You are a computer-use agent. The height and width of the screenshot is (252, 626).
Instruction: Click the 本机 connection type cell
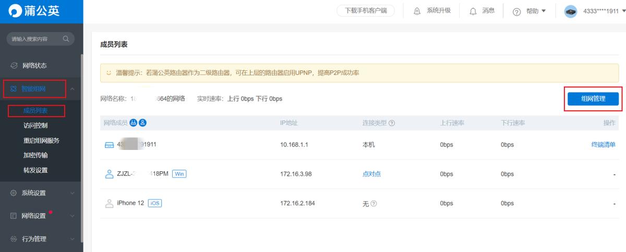point(368,145)
